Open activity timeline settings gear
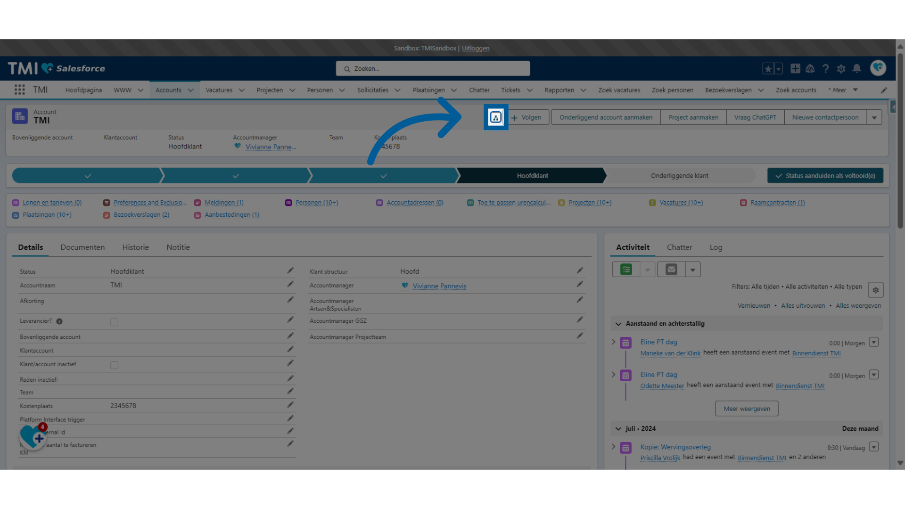The width and height of the screenshot is (905, 509). [876, 290]
